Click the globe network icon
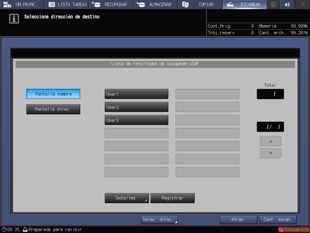This screenshot has width=310, height=233. tap(273, 4)
